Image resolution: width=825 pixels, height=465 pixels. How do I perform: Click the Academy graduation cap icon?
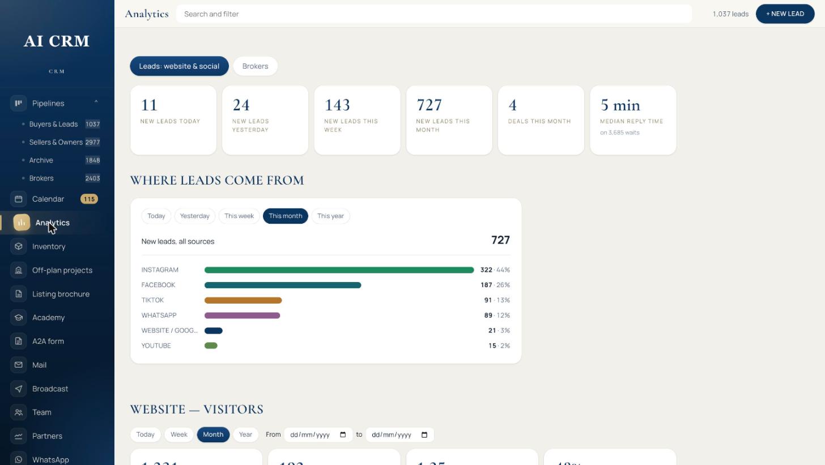click(x=19, y=317)
